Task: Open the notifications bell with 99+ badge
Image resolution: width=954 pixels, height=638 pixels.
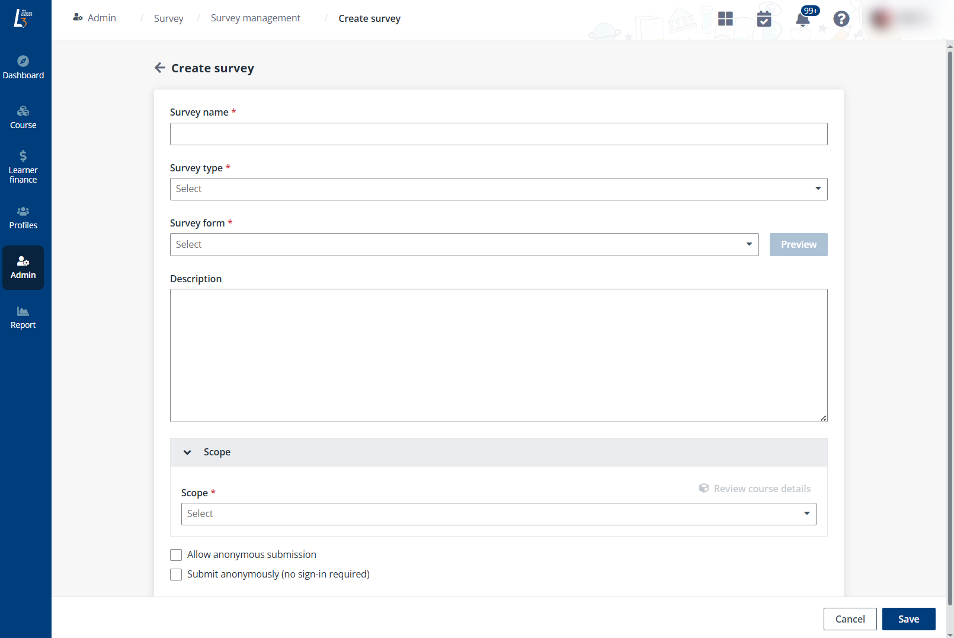Action: click(x=802, y=19)
